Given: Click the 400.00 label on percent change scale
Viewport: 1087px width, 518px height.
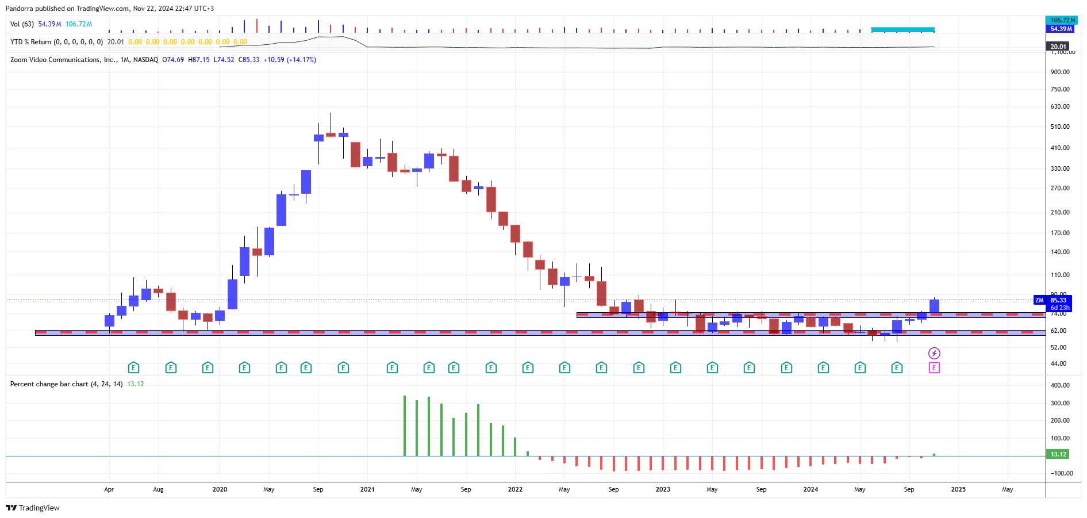Looking at the screenshot, I should [x=1060, y=385].
